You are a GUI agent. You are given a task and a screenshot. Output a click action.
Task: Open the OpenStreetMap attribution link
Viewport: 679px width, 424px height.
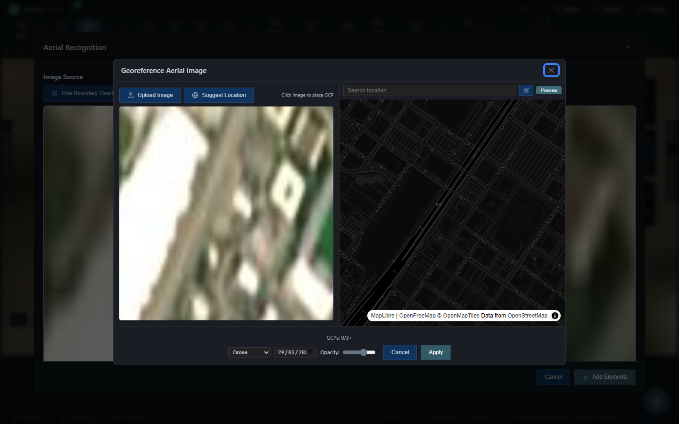(528, 316)
